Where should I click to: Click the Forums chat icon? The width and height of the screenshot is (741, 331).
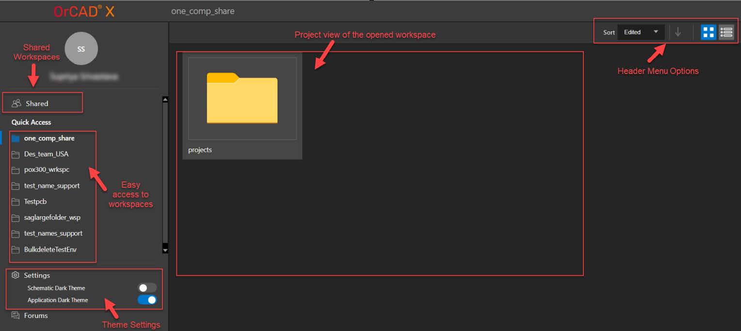pyautogui.click(x=15, y=316)
